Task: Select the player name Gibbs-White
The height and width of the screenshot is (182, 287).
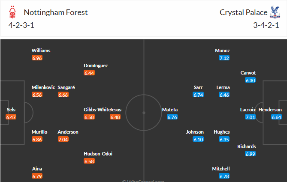Action: (97, 110)
